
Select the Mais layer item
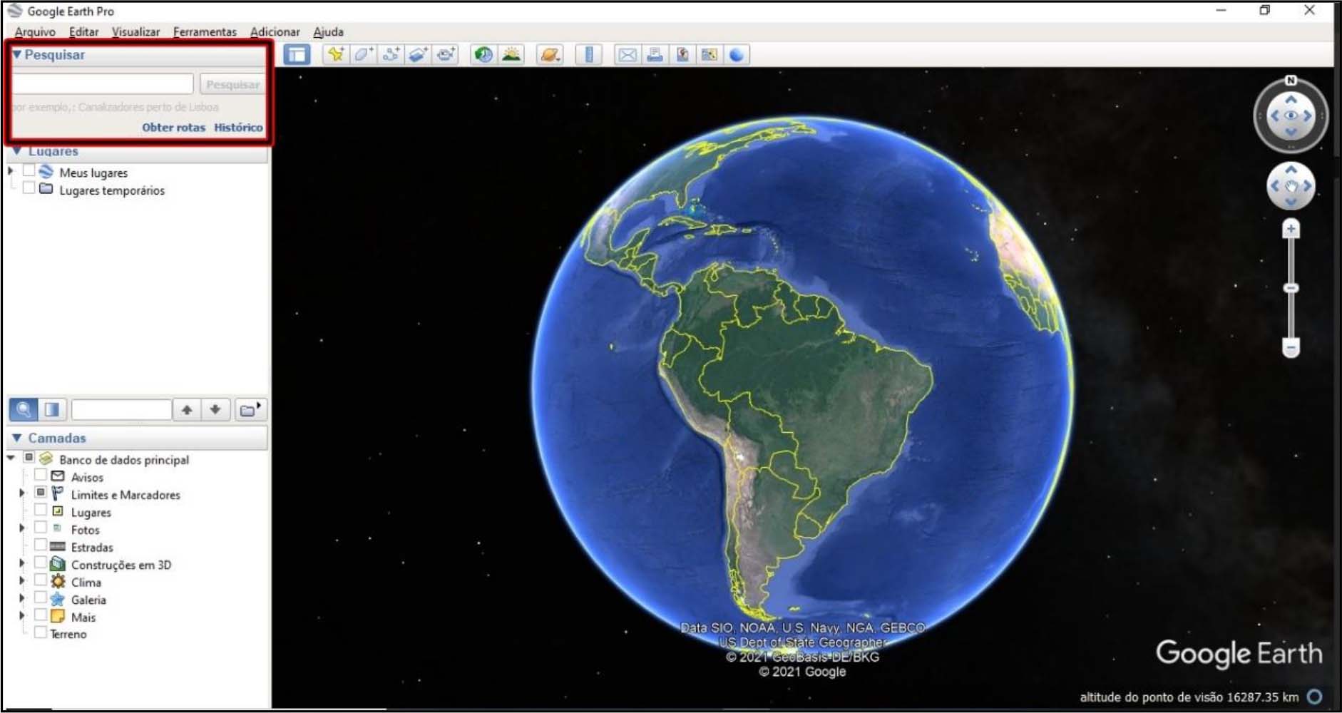[83, 617]
